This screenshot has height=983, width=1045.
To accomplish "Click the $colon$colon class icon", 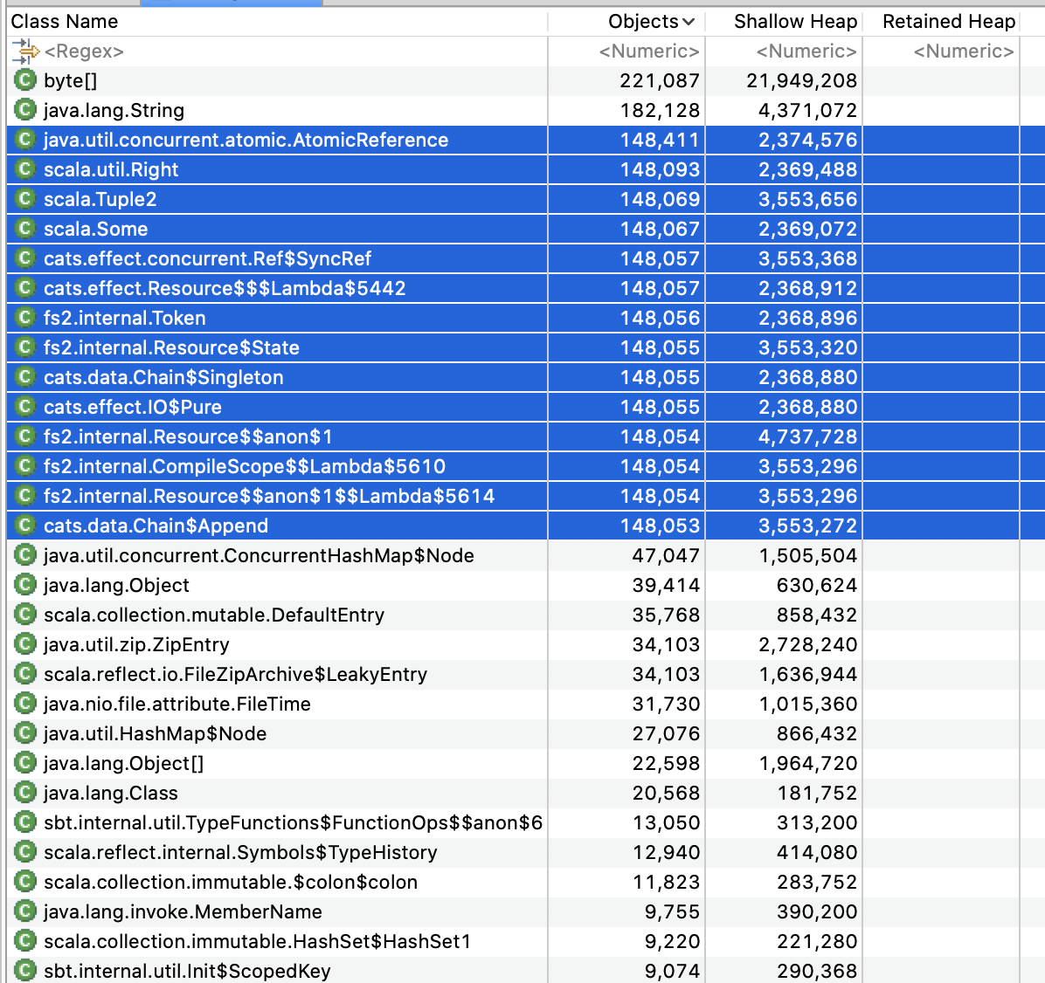I will click(x=25, y=882).
